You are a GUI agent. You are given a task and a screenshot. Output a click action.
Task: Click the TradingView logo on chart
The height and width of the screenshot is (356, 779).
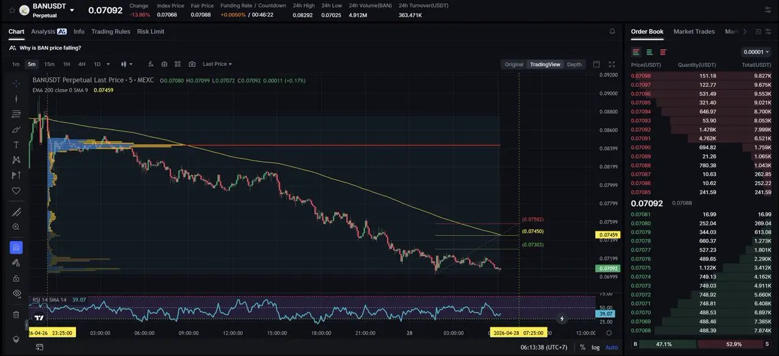39,318
